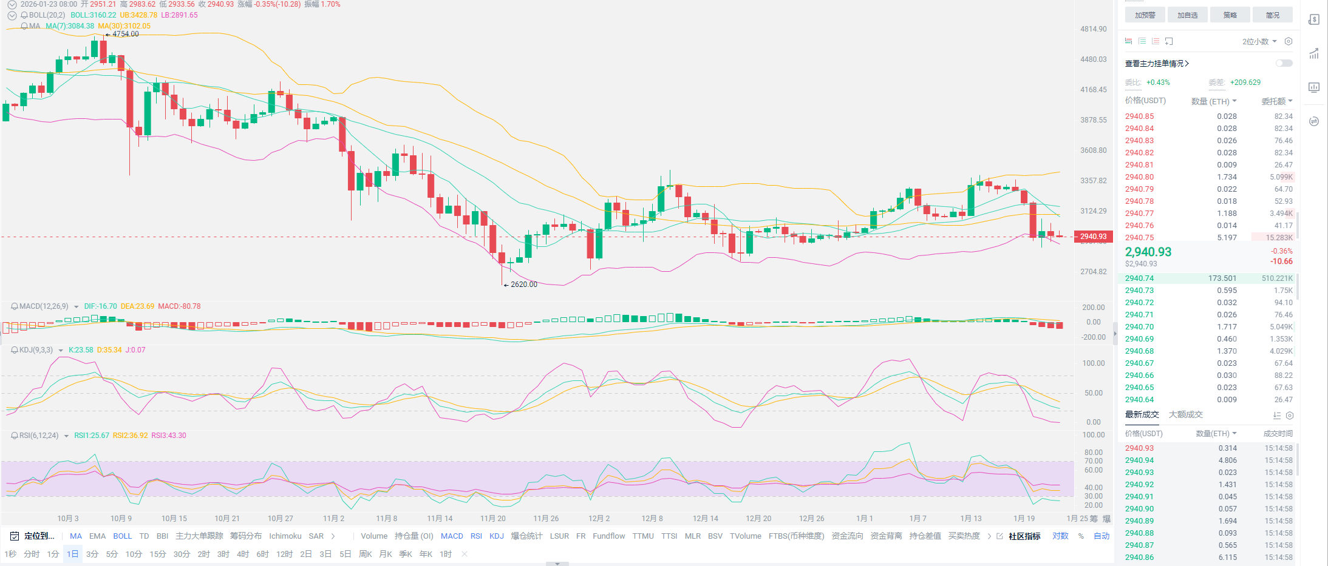Click the 加自选 button

[1187, 15]
